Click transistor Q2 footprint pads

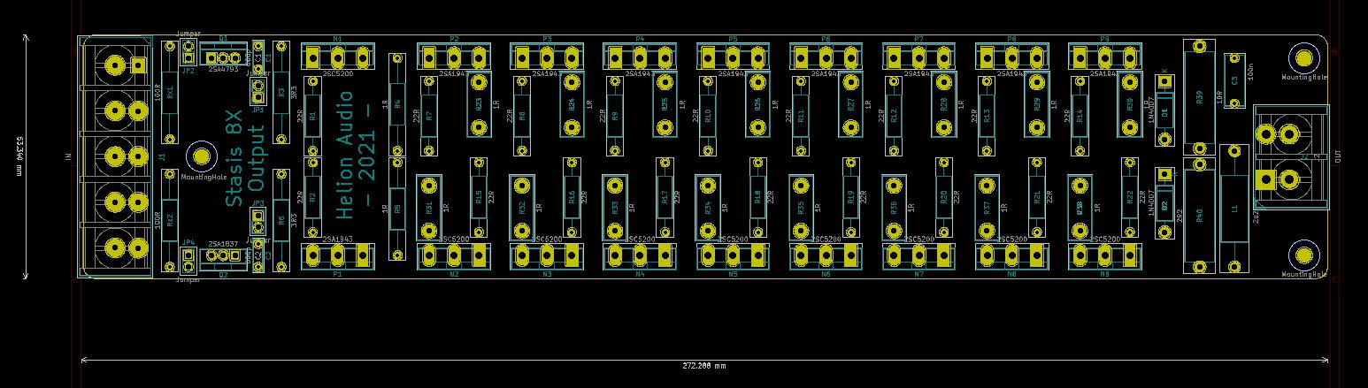pos(223,256)
